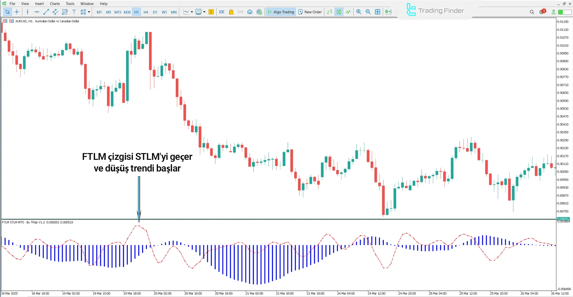Image resolution: width=573 pixels, height=297 pixels.
Task: Click the New Order button
Action: 310,12
